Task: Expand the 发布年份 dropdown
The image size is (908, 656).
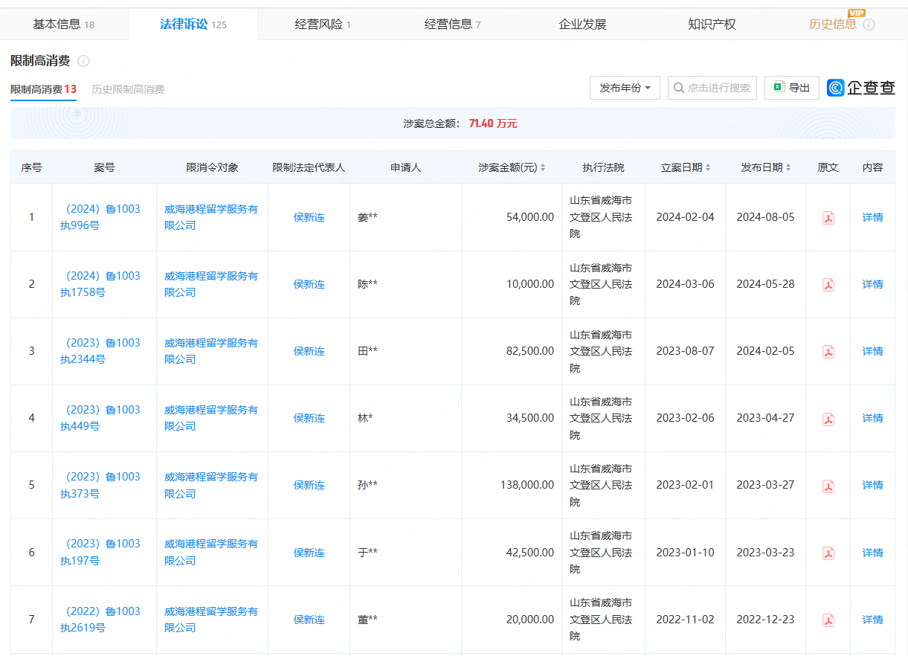Action: tap(625, 88)
